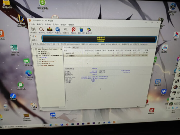The height and width of the screenshot is (135, 180).
Task: Click the New Partition (新建分区) toolbar icon
Action: 66,31
